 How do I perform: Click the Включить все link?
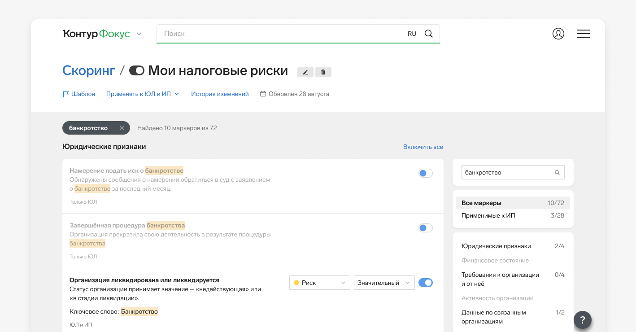pos(423,147)
